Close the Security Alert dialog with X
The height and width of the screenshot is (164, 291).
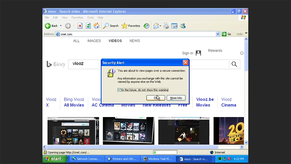[185, 63]
